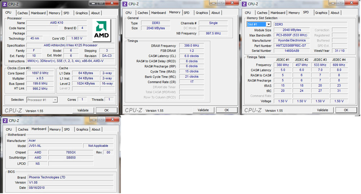Click the DRAM Frequency 399.0 MHz value
Screen dimensions: 361x194
[x=192, y=45]
